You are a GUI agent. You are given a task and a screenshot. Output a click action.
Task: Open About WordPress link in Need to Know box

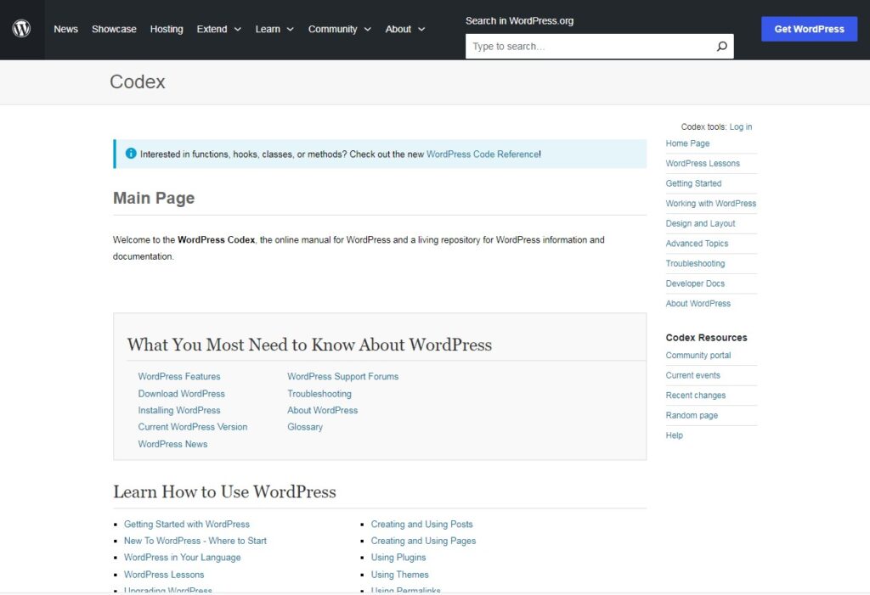[322, 410]
